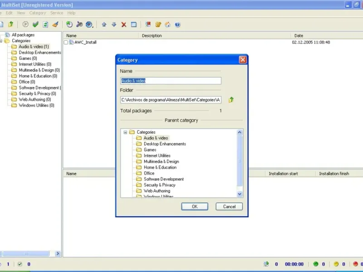Tick the AWC_Install package checkbox
Screen dimensions: 363x272
point(66,42)
